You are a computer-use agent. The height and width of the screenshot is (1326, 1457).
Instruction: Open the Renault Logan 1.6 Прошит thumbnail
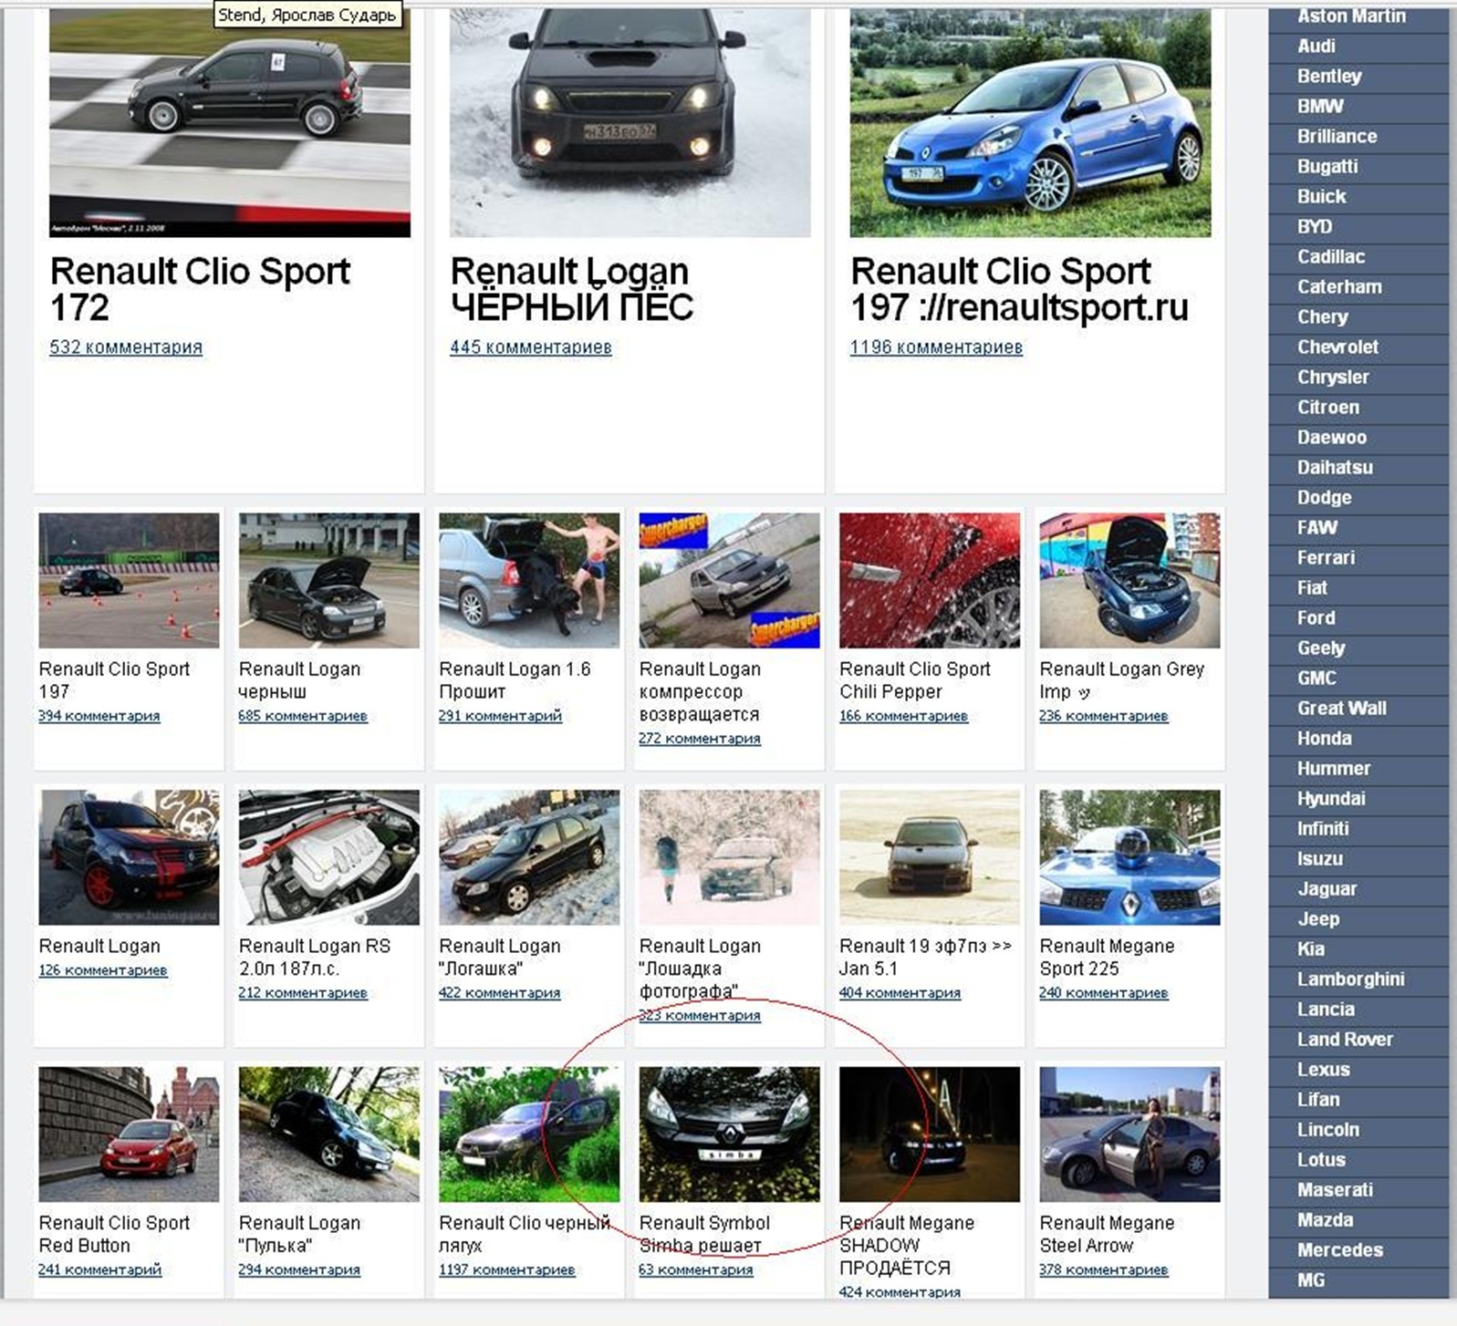point(529,580)
